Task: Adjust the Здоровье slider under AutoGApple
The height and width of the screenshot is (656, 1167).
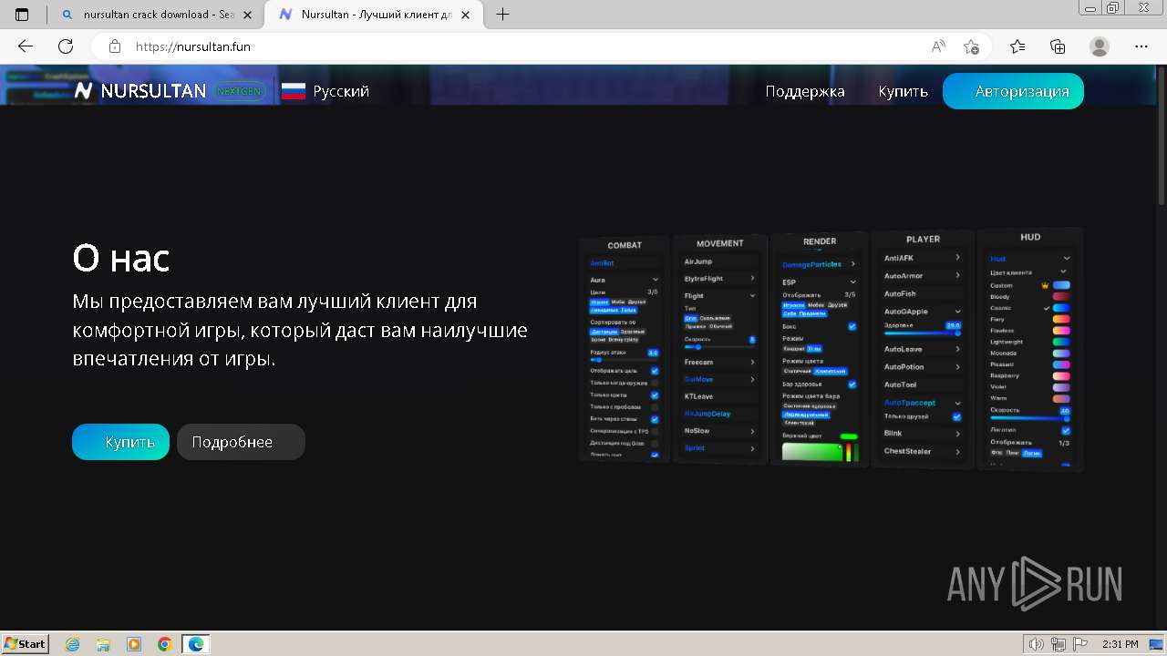Action: pos(923,333)
